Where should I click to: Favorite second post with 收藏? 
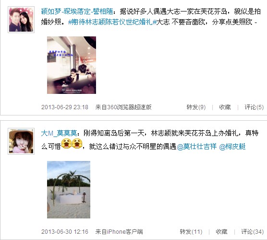coord(221,232)
